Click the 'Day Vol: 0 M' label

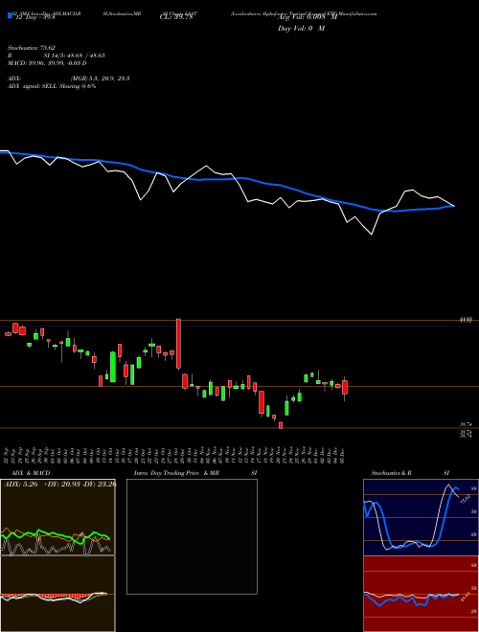[x=301, y=29]
